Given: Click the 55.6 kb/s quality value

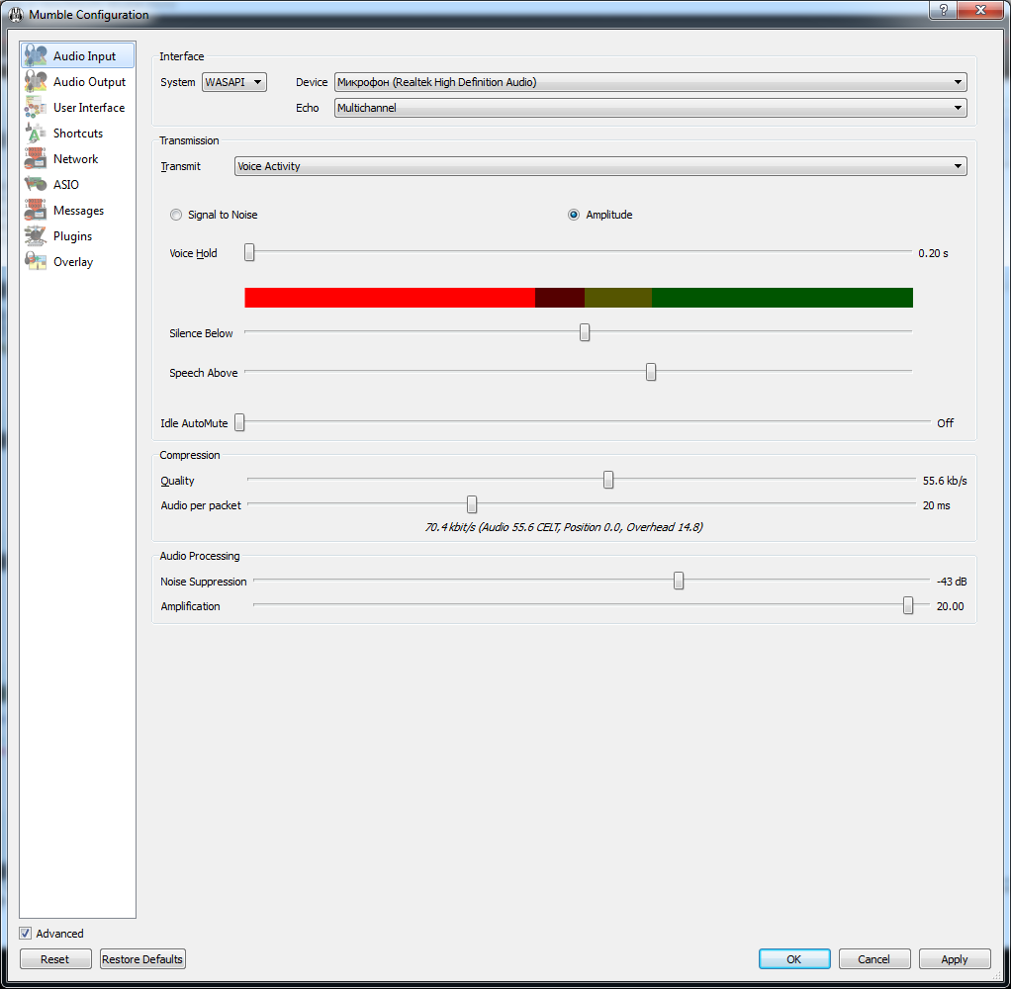Looking at the screenshot, I should (x=945, y=481).
